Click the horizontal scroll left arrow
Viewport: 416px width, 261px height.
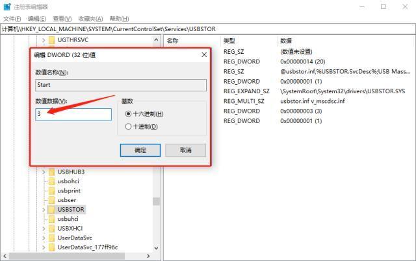point(5,256)
